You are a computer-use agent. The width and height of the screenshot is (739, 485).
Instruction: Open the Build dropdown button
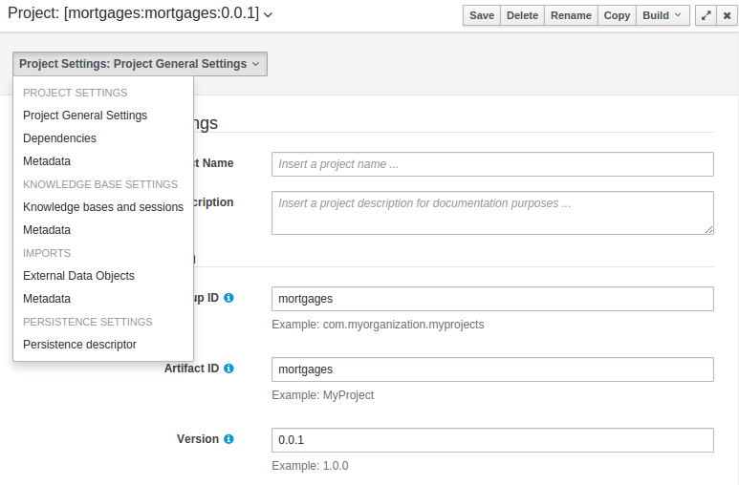click(663, 15)
